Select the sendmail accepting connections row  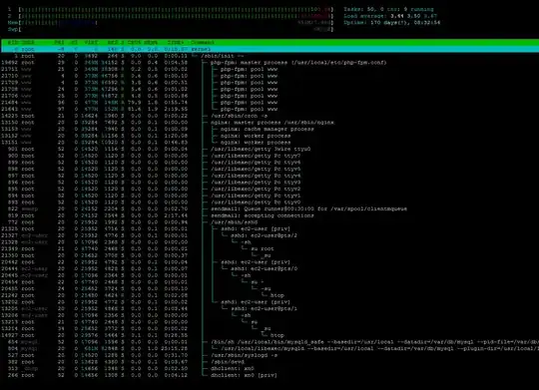click(269, 215)
